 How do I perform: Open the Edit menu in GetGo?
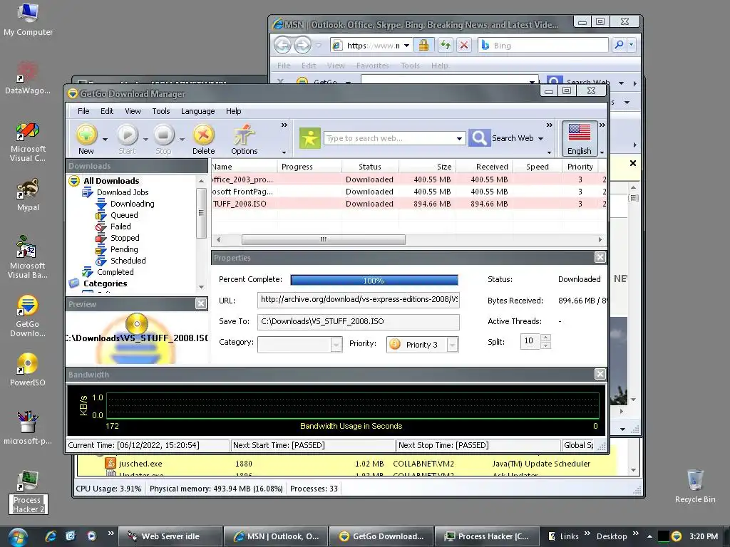click(107, 111)
